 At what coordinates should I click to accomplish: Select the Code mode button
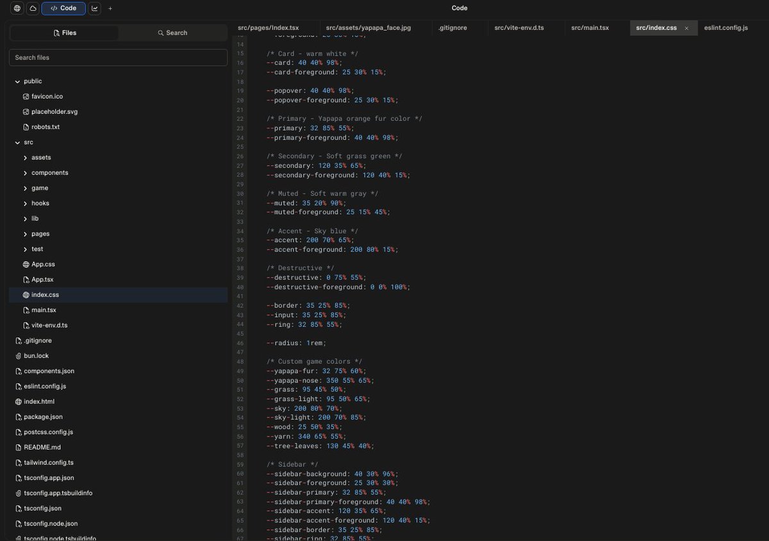(x=63, y=8)
